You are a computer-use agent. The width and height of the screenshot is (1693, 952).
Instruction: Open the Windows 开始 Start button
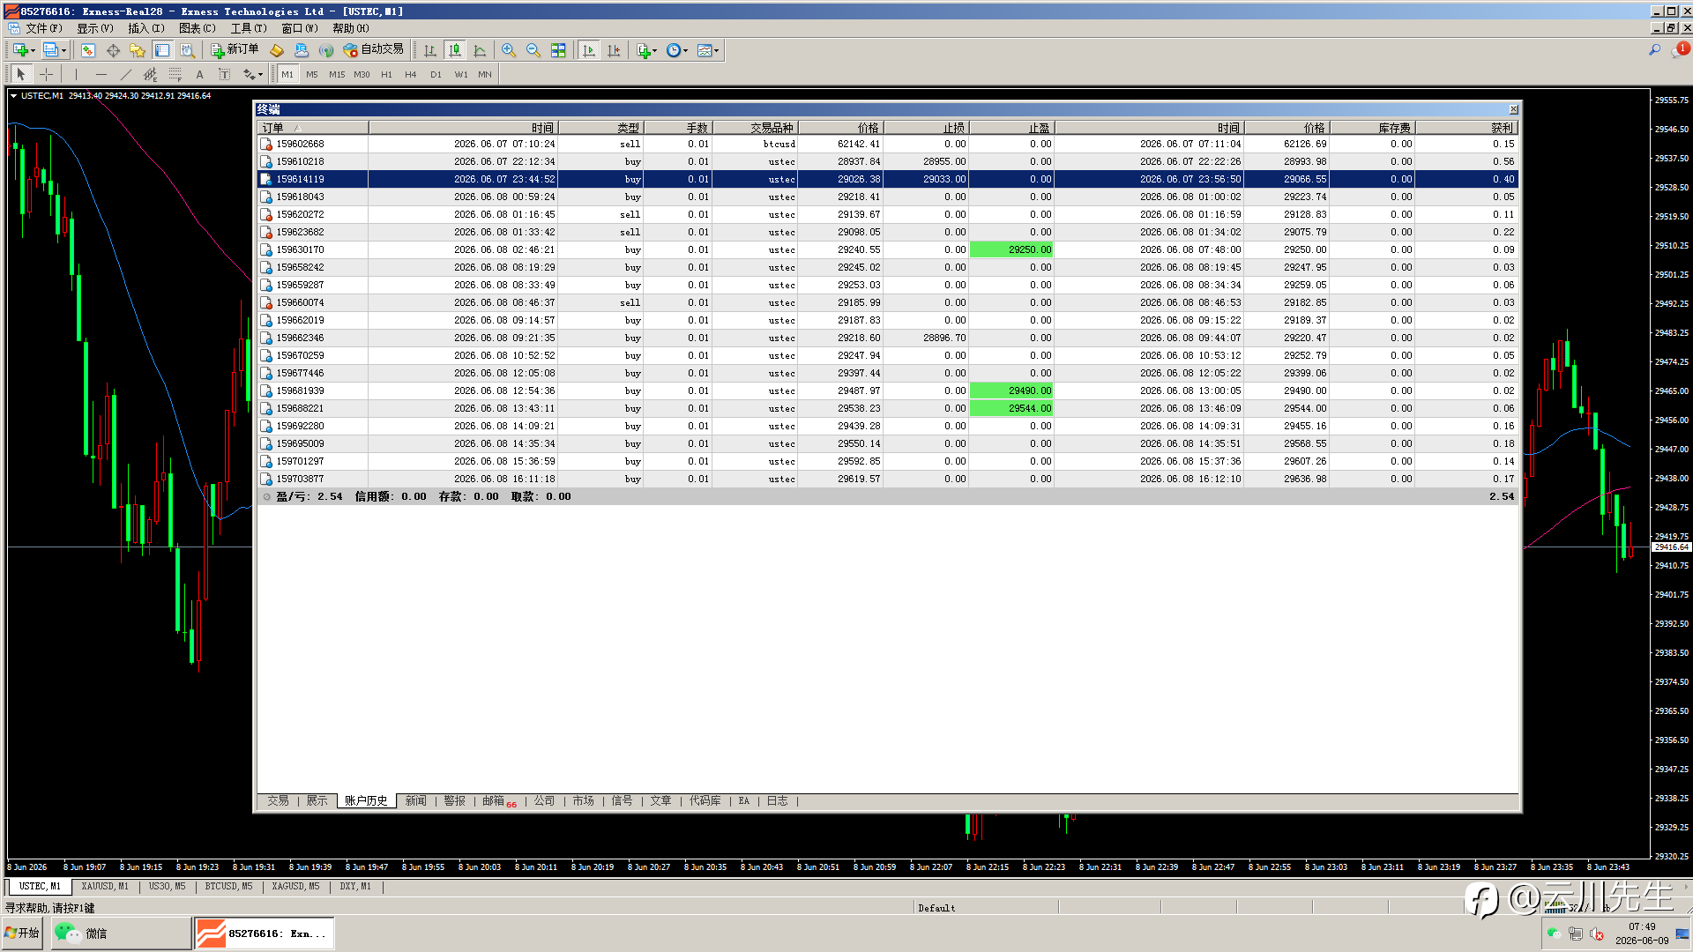(22, 933)
